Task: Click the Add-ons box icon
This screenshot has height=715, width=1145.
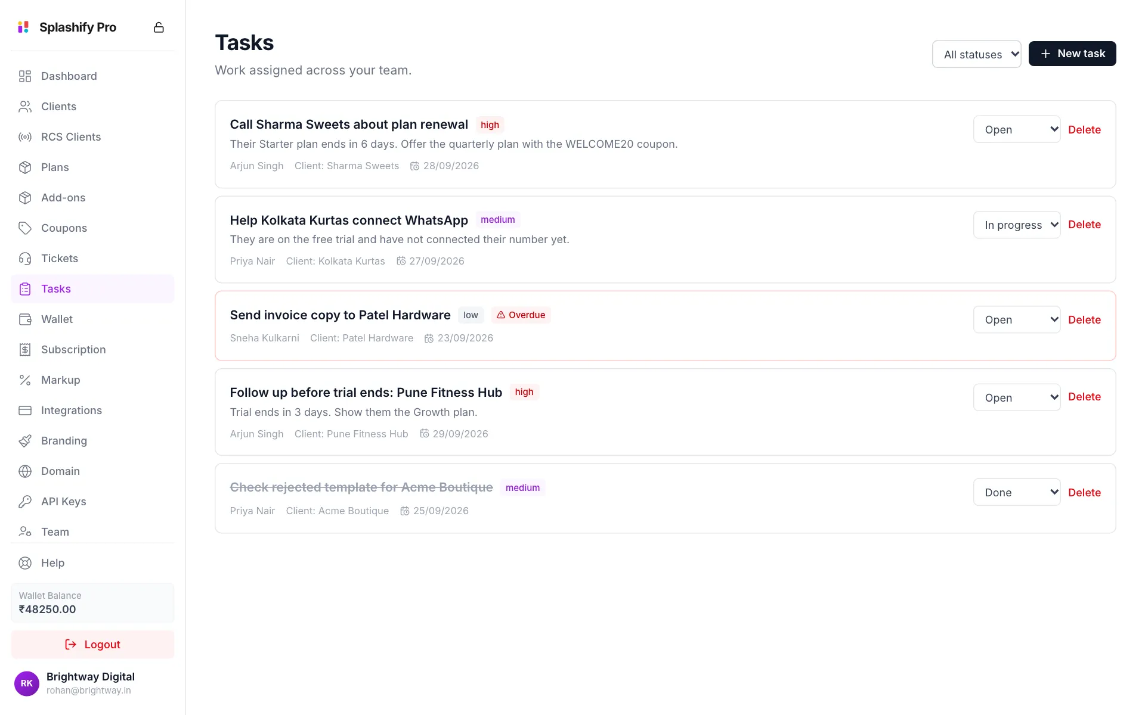Action: pyautogui.click(x=25, y=198)
